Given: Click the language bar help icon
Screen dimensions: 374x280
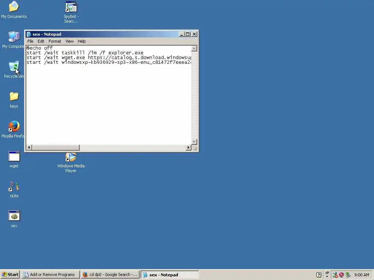Looking at the screenshot, I should [x=318, y=275].
